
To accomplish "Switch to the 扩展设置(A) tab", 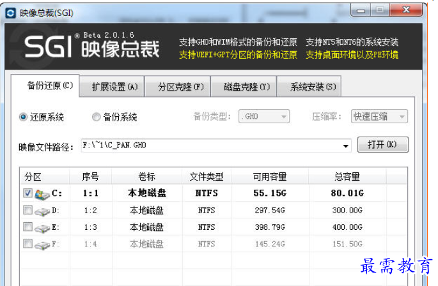I will click(112, 87).
